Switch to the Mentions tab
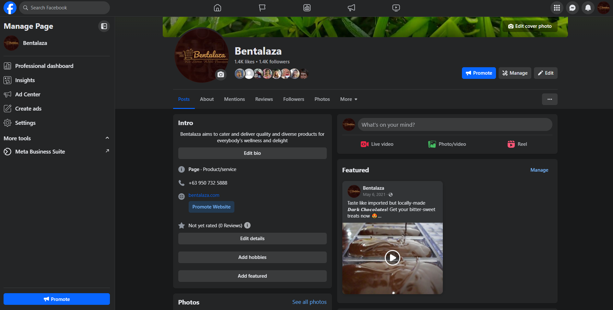This screenshot has height=310, width=613. tap(234, 99)
